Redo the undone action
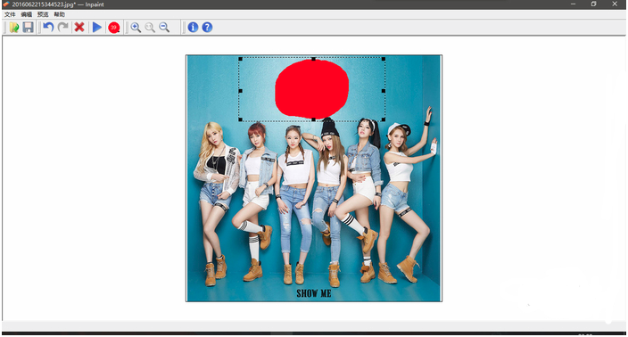 [x=62, y=28]
